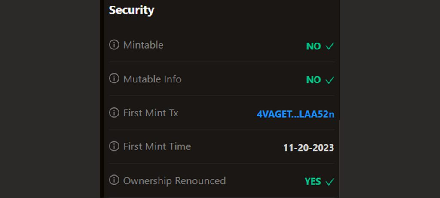440x198 pixels.
Task: Click the Security section heading
Action: tap(131, 10)
